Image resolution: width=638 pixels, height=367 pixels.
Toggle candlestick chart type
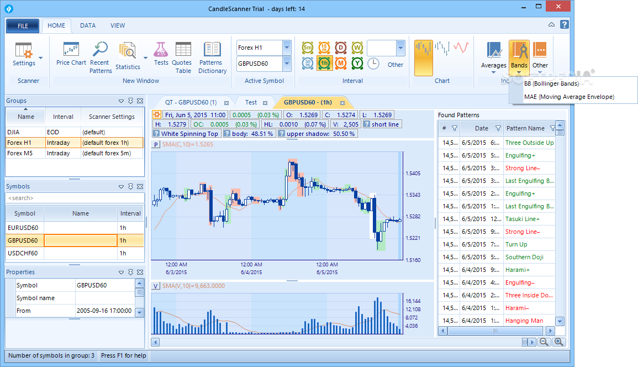(423, 58)
